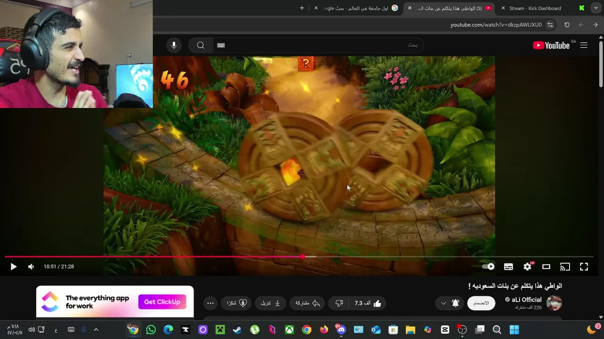Click the YouTube search magnifier button
The image size is (604, 339).
[201, 45]
